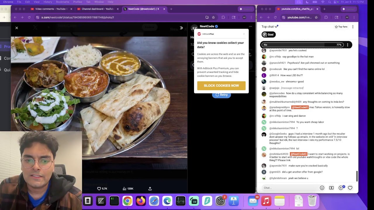Send a heart reaction in live chat

[x=350, y=188]
